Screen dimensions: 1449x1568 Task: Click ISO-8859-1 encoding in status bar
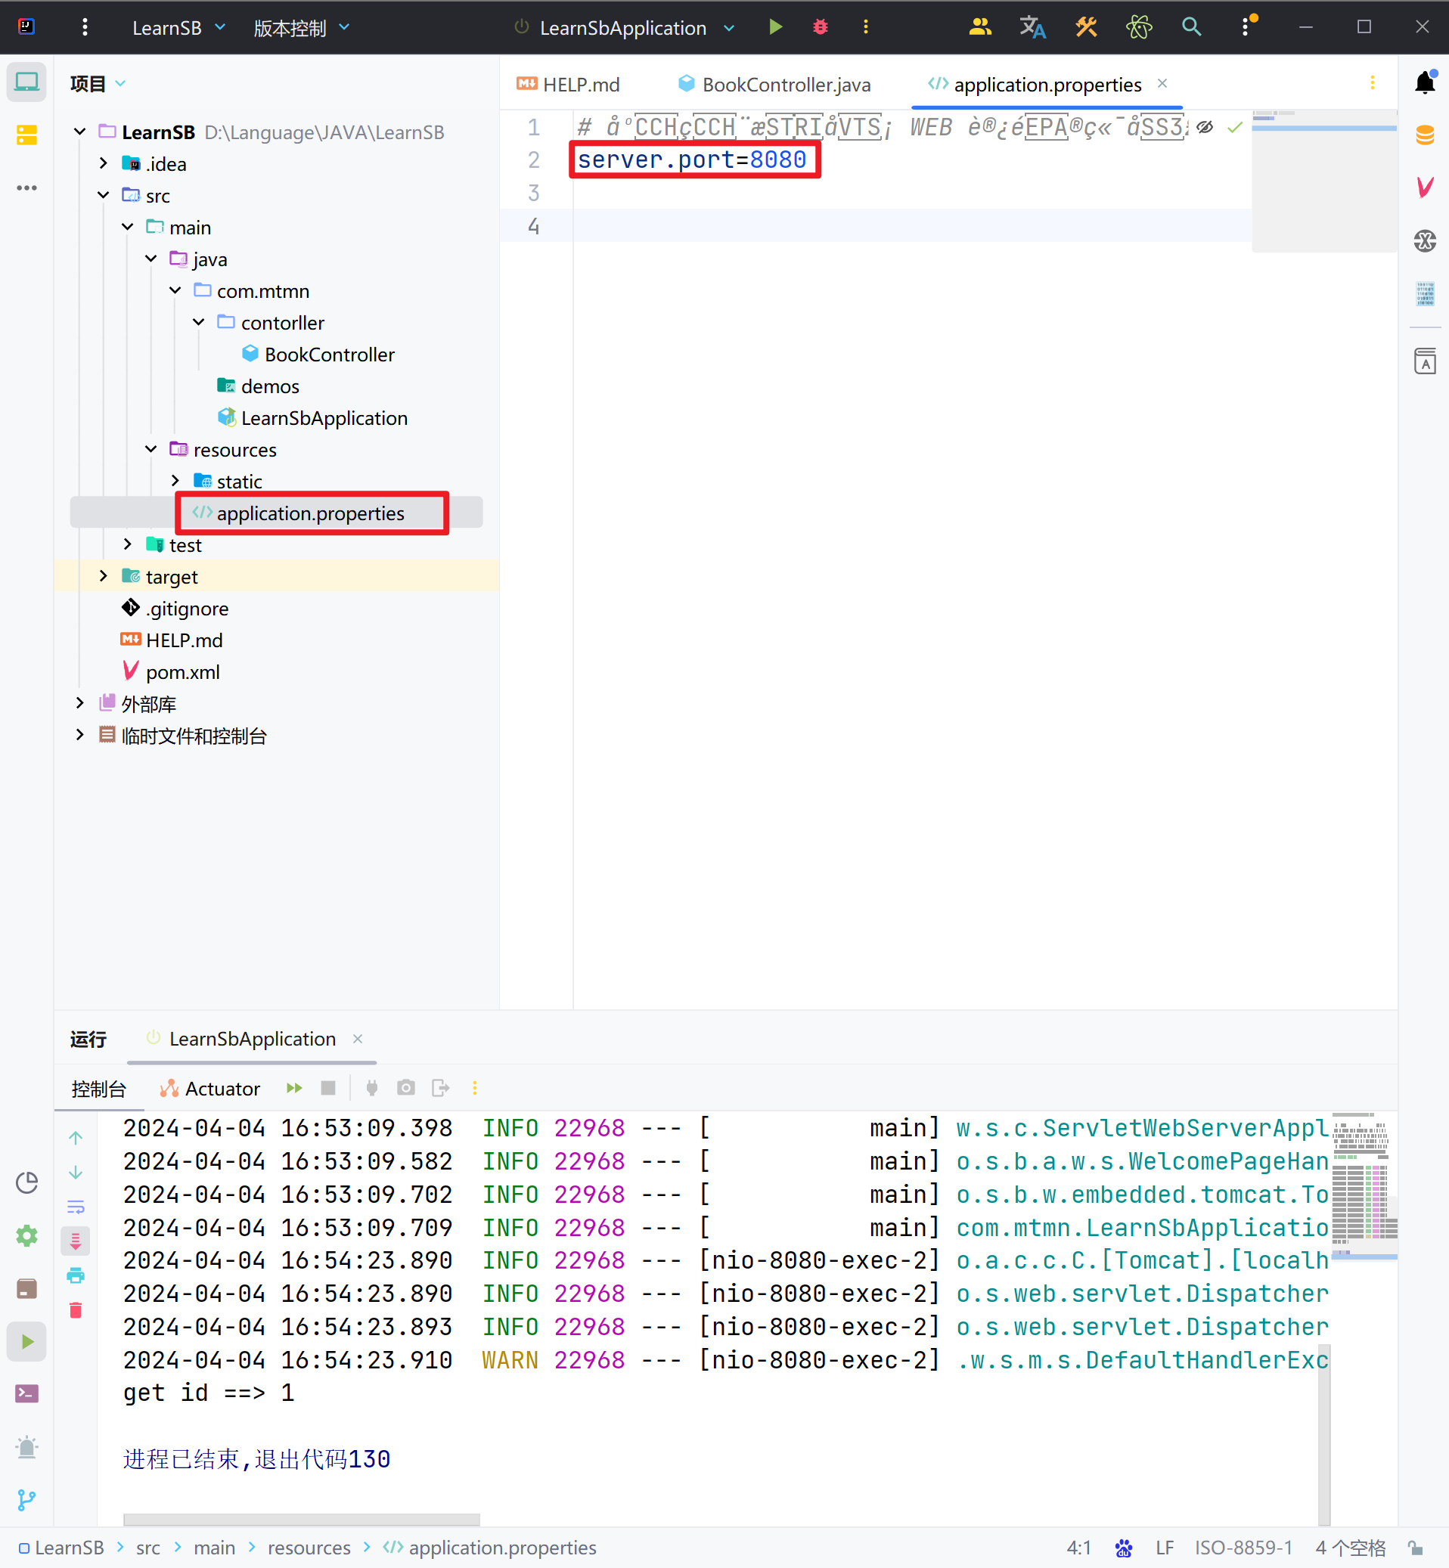(1243, 1548)
